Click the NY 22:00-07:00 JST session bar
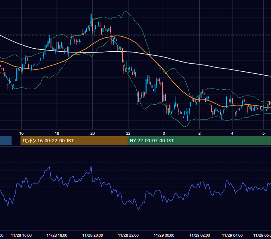 pos(199,141)
